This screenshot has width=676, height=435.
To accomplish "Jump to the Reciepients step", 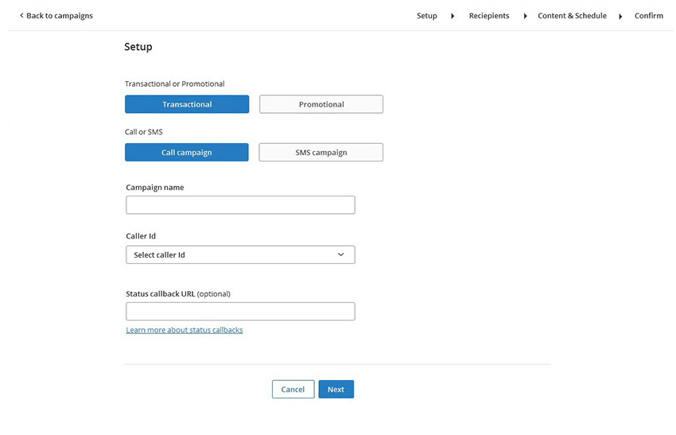I will [x=488, y=16].
